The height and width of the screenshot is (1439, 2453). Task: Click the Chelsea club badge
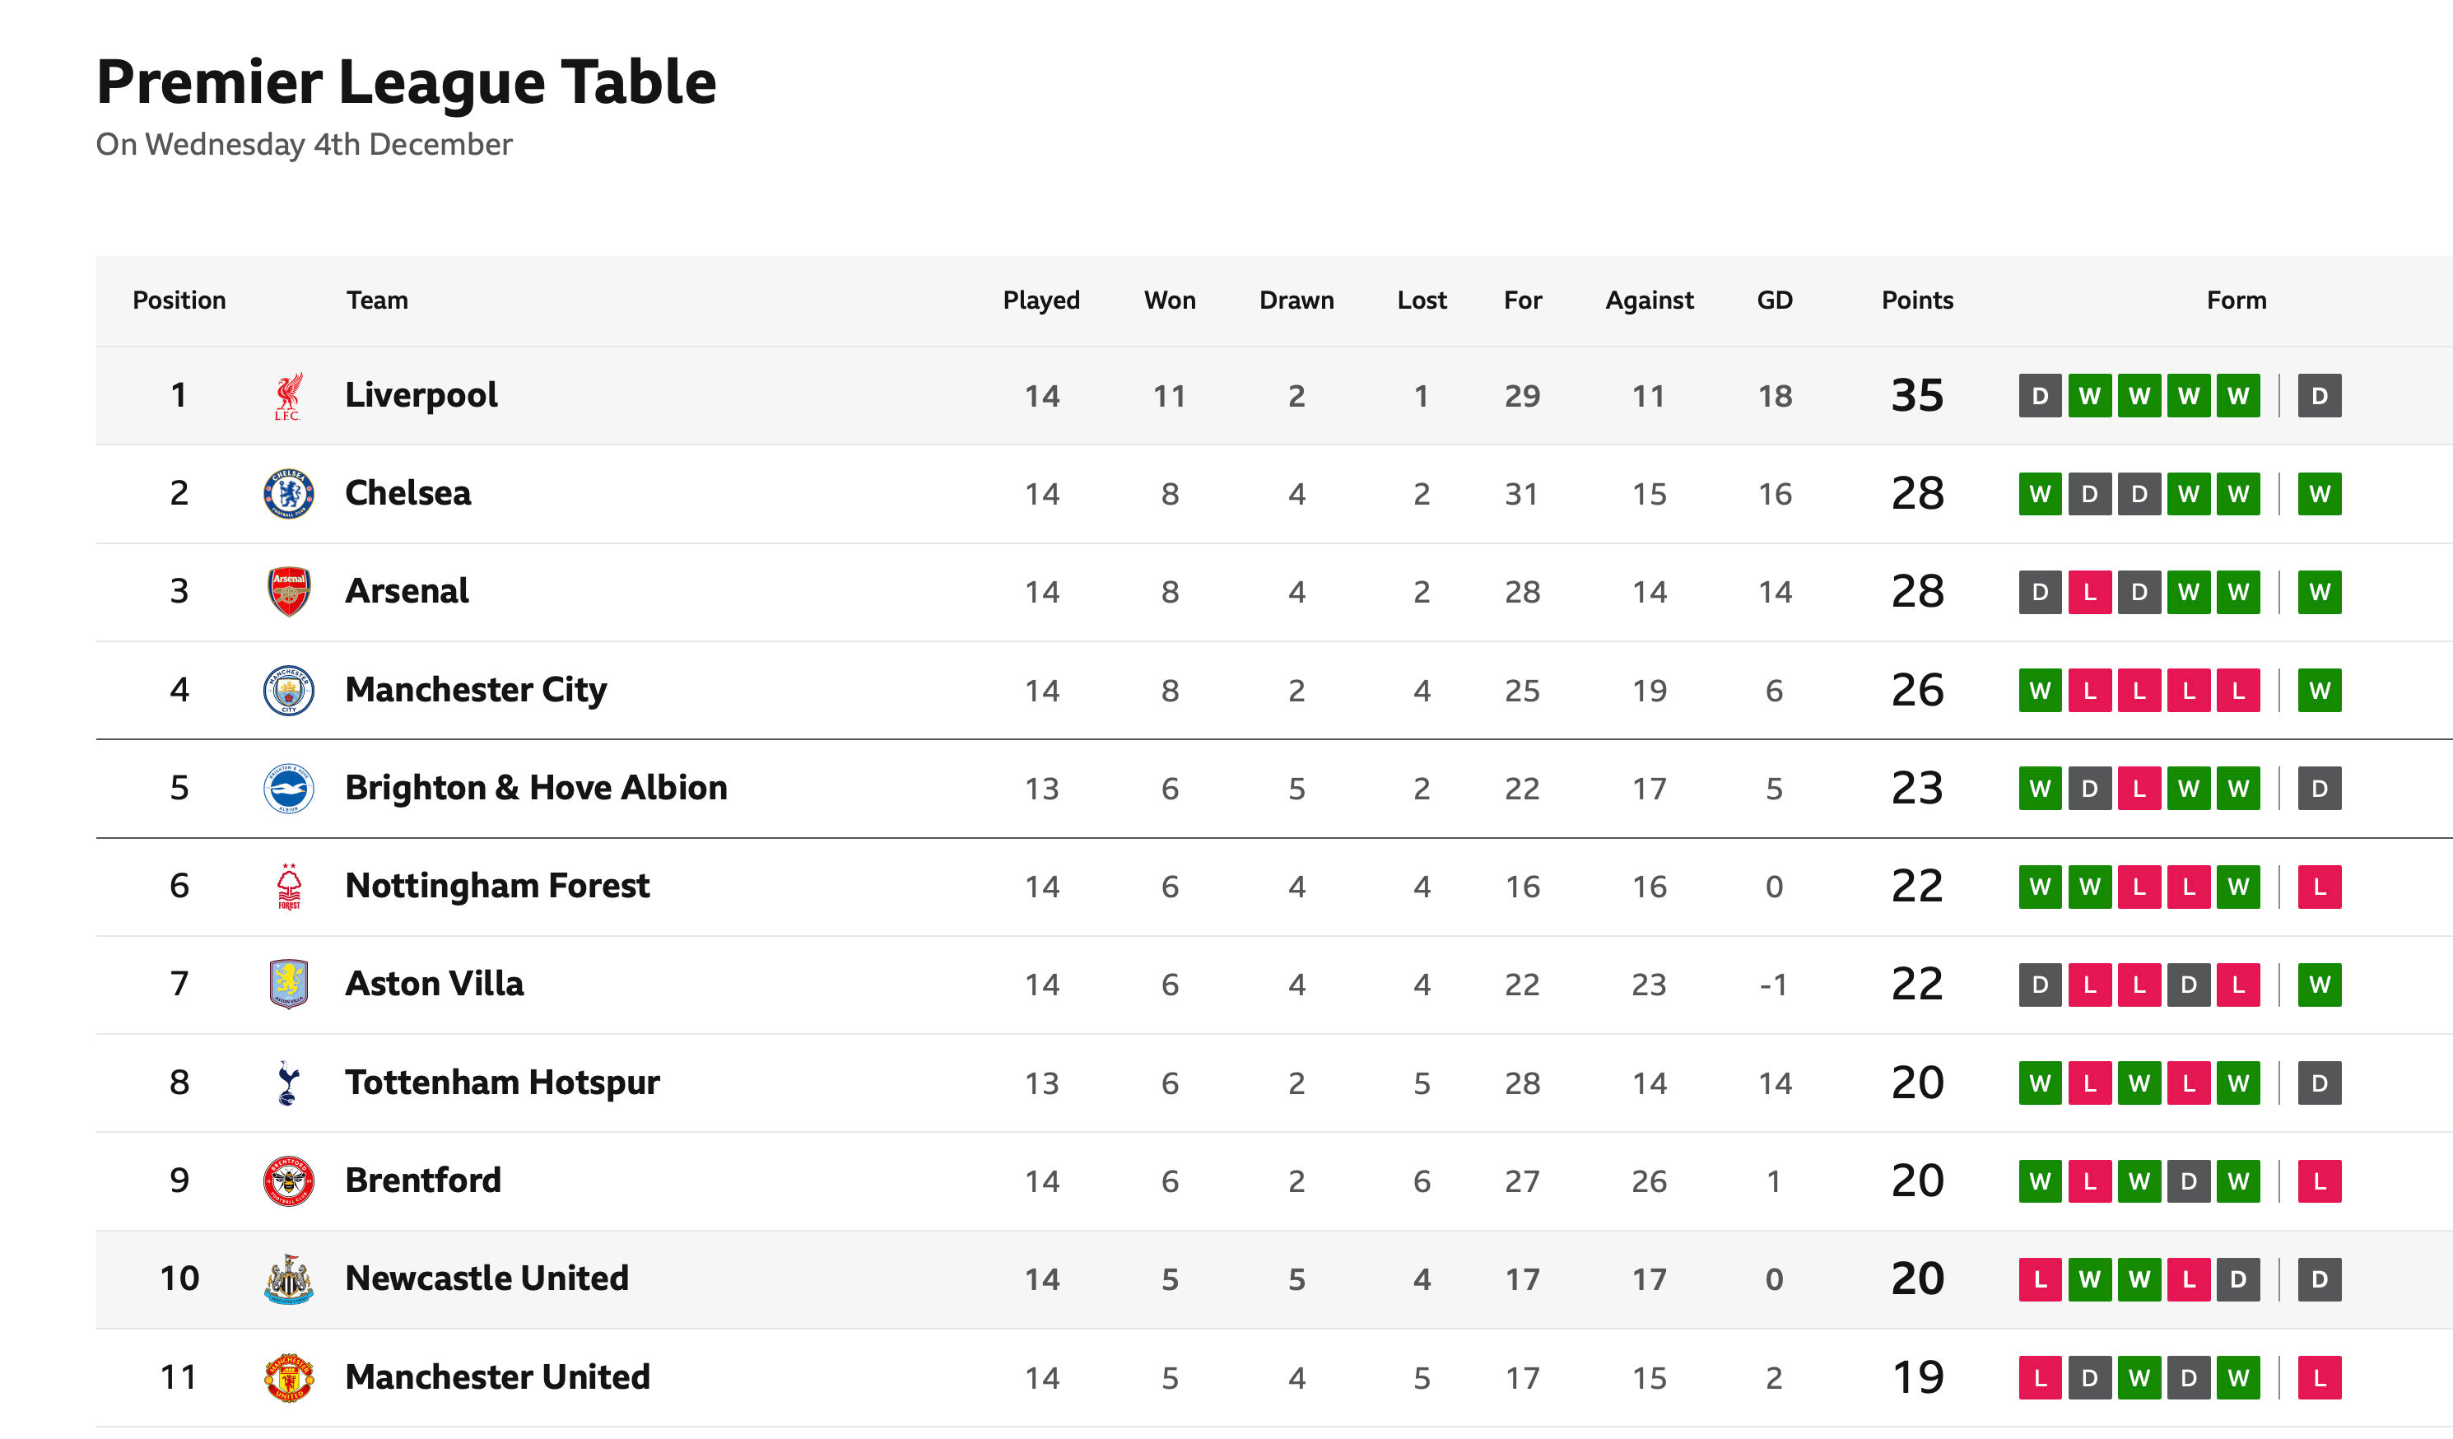(x=288, y=494)
